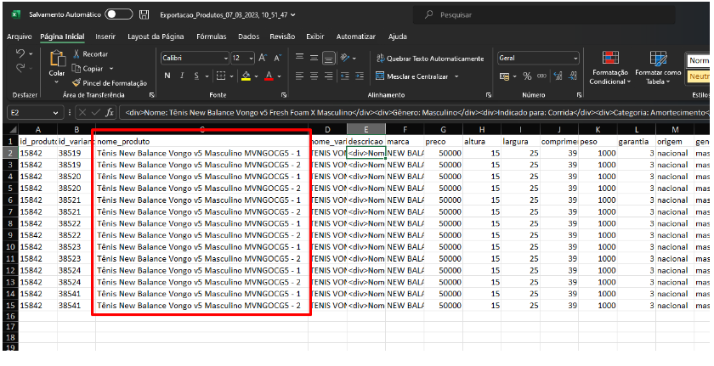Switch to Fórmulas tab
Screen dimensions: 714x366
click(212, 37)
